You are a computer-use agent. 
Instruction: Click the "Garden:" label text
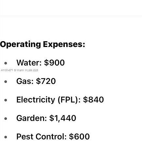[x=32, y=118]
